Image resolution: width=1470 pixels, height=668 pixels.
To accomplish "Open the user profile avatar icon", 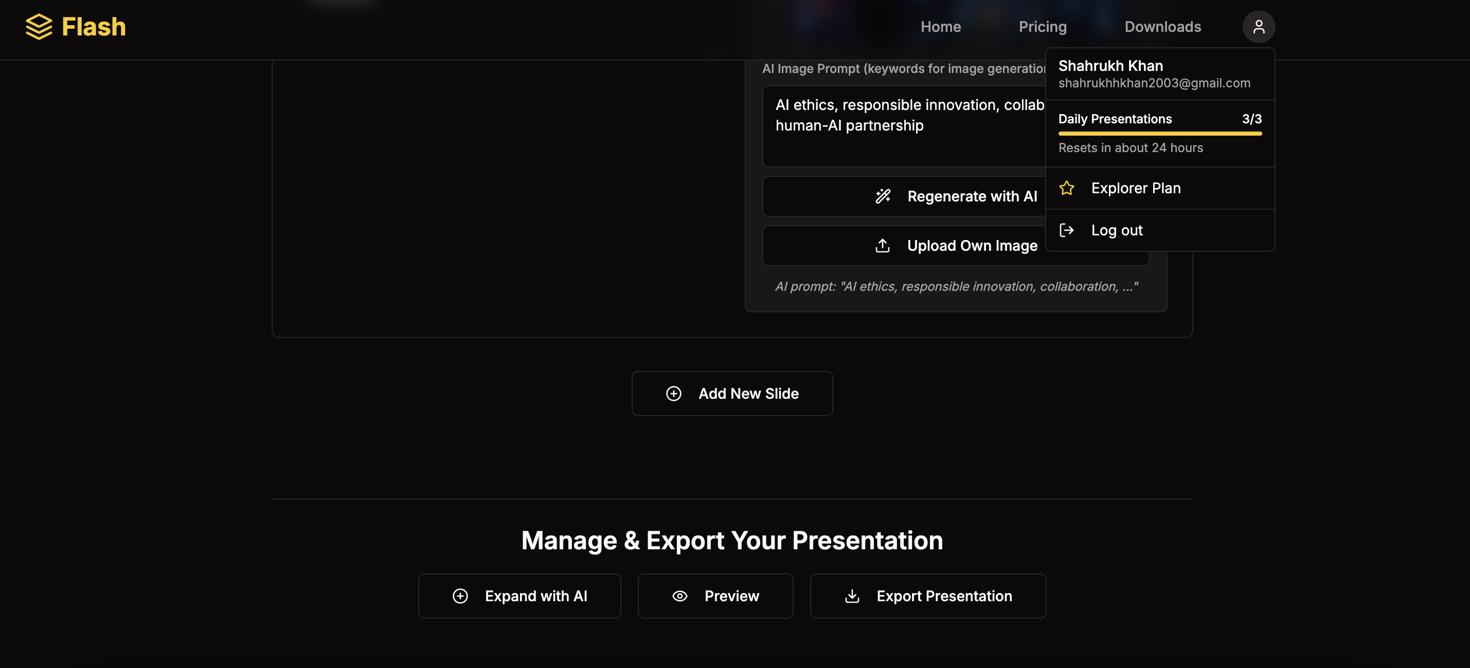I will coord(1258,27).
